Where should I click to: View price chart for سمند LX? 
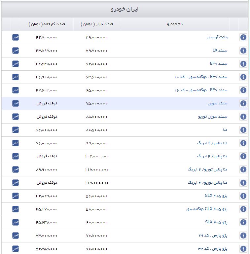pos(16,51)
